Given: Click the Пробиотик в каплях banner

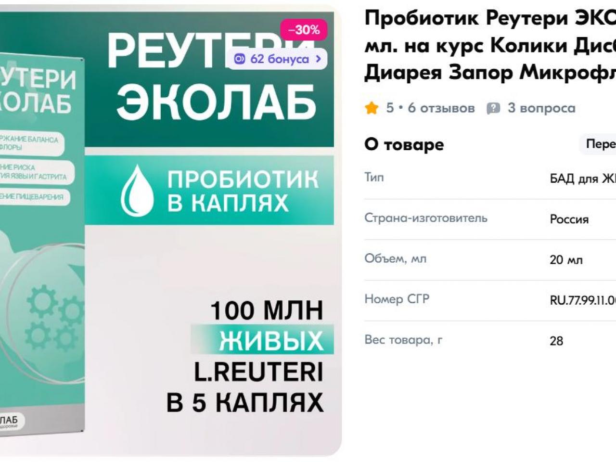Looking at the screenshot, I should (209, 190).
